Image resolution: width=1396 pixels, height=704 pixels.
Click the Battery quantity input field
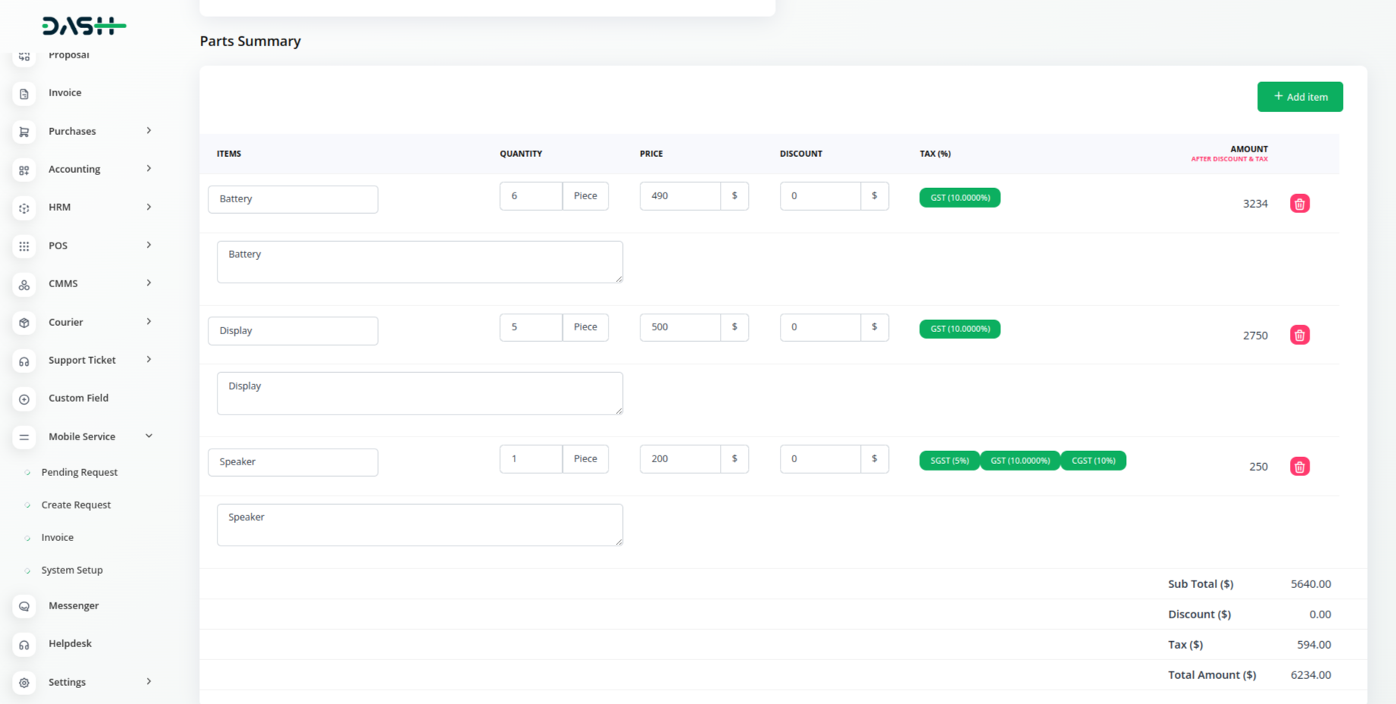tap(531, 196)
